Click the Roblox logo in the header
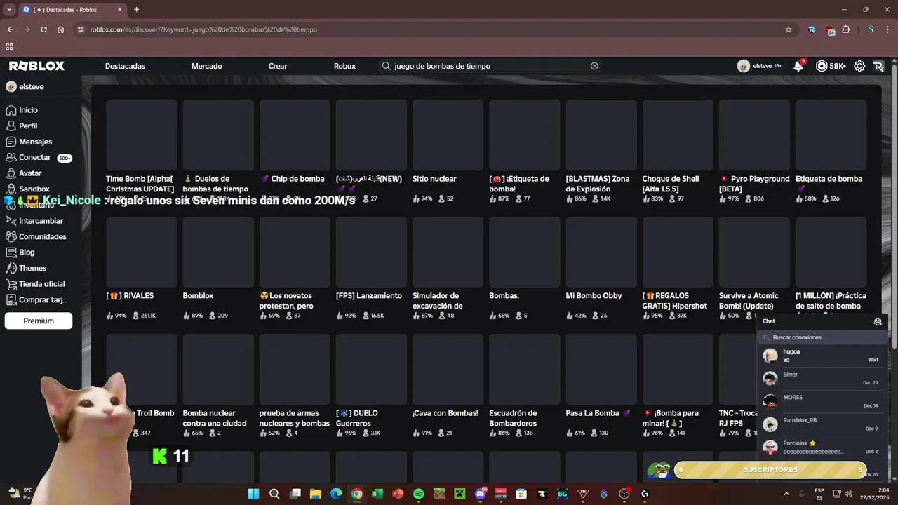Image resolution: width=898 pixels, height=505 pixels. tap(36, 66)
